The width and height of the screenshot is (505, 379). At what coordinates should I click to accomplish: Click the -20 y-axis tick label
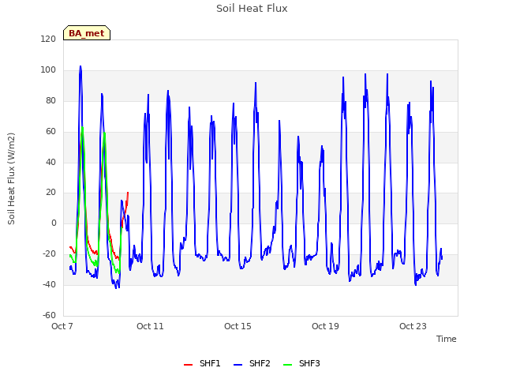tap(49, 254)
